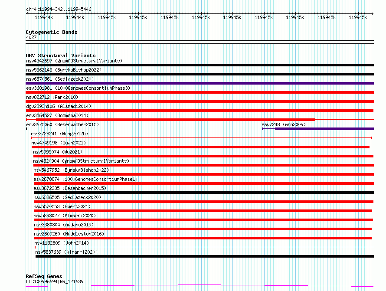Image resolution: width=386 pixels, height=291 pixels.
Task: Click the black bar under nsv4342697
Action: click(200, 65)
